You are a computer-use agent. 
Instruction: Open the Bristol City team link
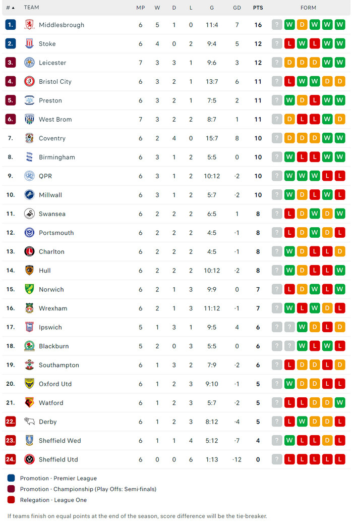55,82
